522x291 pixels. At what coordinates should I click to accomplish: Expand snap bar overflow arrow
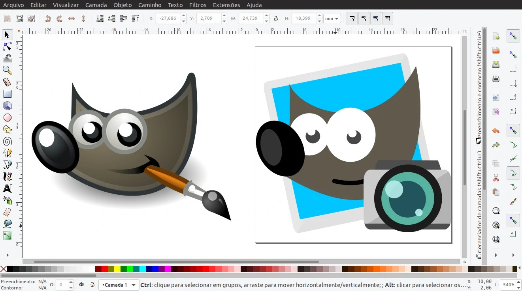click(513, 255)
